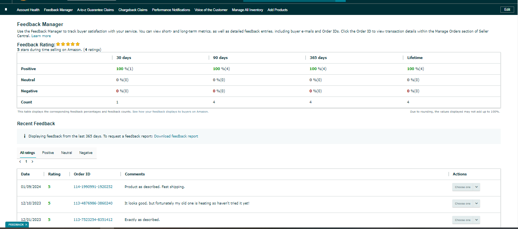Click the Negative row label in the metrics table

[x=29, y=91]
